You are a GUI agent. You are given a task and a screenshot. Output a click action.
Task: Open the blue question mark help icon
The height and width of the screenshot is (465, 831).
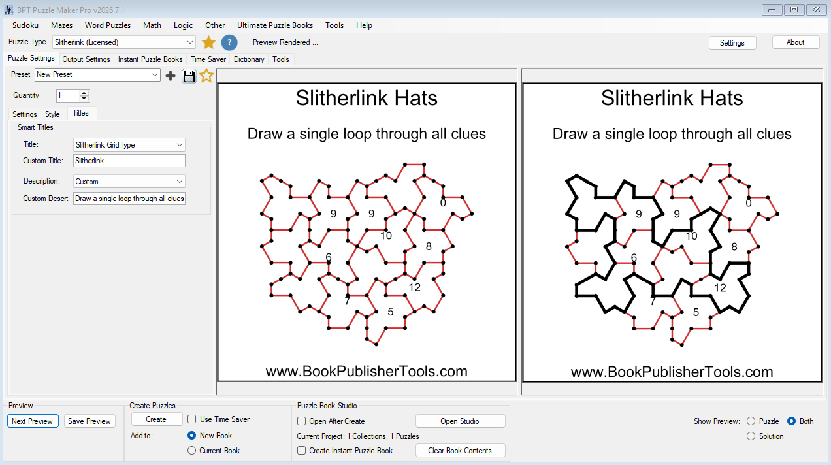[229, 42]
